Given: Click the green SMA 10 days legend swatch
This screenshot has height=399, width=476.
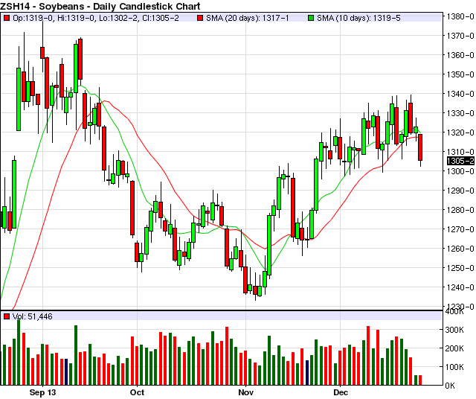Looking at the screenshot, I should (x=311, y=18).
